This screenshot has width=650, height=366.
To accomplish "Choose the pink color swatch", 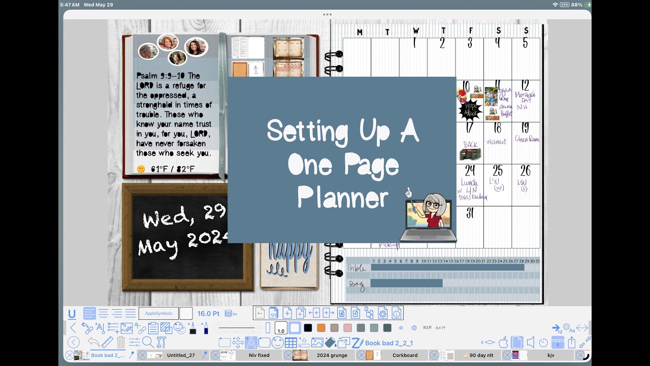I will point(347,328).
